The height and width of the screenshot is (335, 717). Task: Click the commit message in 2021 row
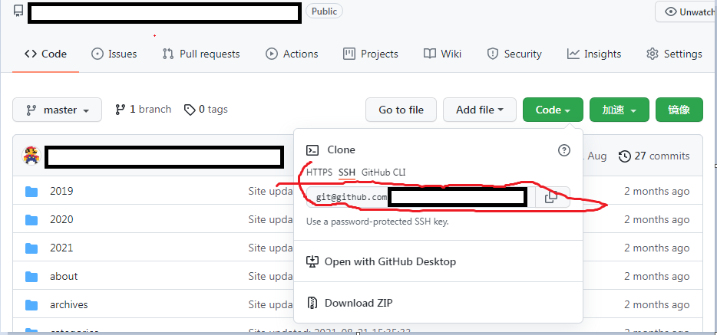pyautogui.click(x=270, y=248)
